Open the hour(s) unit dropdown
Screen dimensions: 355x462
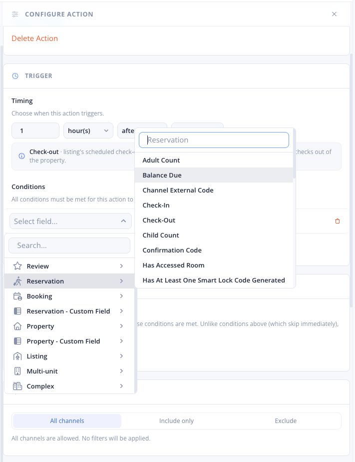[x=88, y=130]
